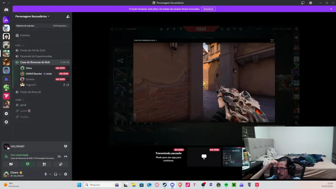Open Brave browser from taskbar

pyautogui.click(x=180, y=185)
